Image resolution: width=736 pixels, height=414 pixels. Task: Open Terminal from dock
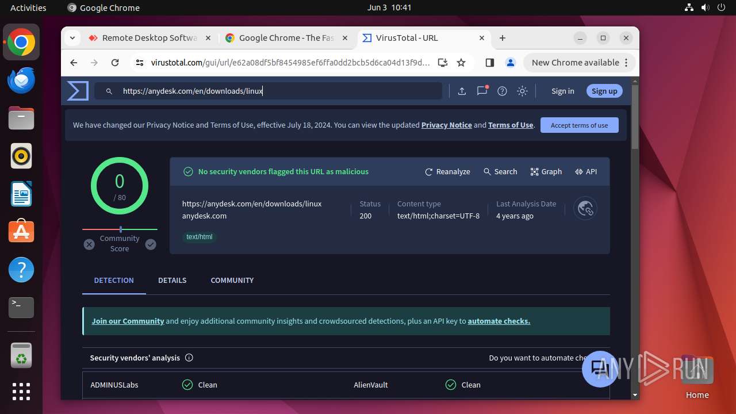pos(21,308)
